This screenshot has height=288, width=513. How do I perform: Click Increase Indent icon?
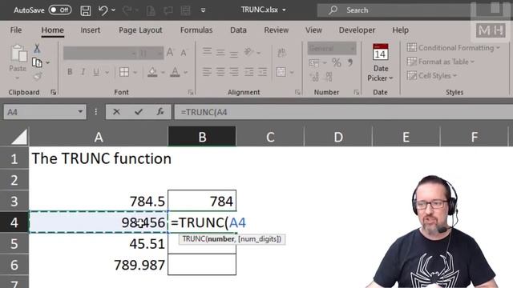[x=262, y=72]
